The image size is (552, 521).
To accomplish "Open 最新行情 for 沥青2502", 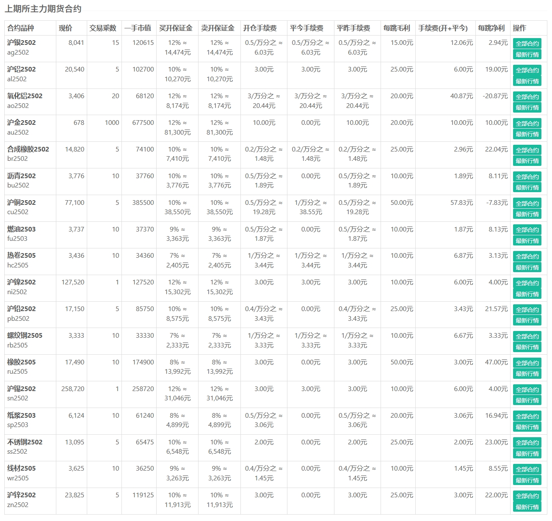I will click(x=527, y=187).
